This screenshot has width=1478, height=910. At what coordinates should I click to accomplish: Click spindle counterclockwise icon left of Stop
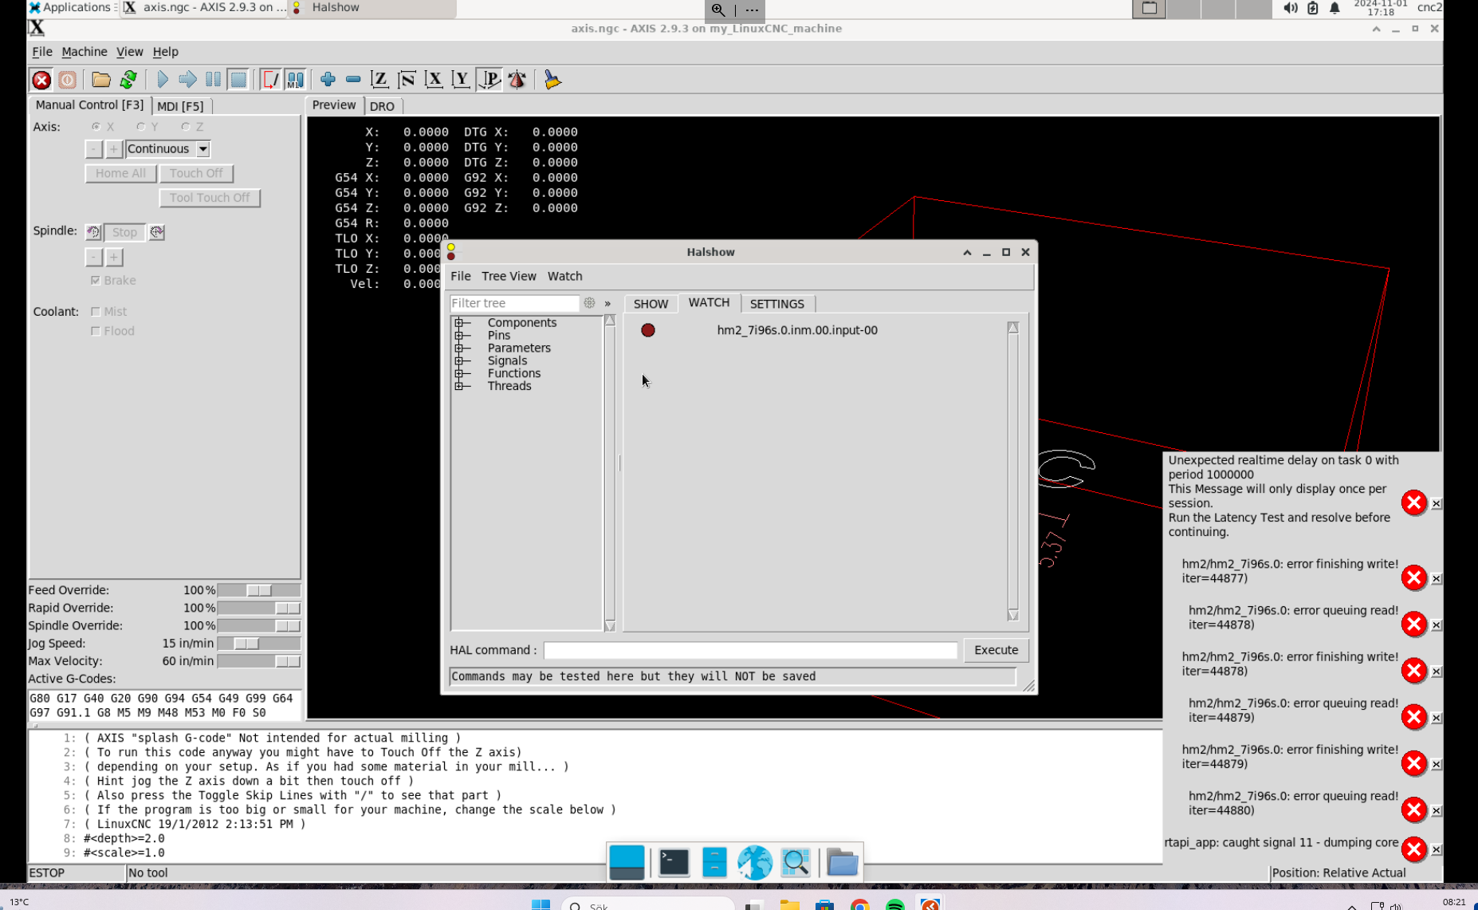click(x=93, y=232)
